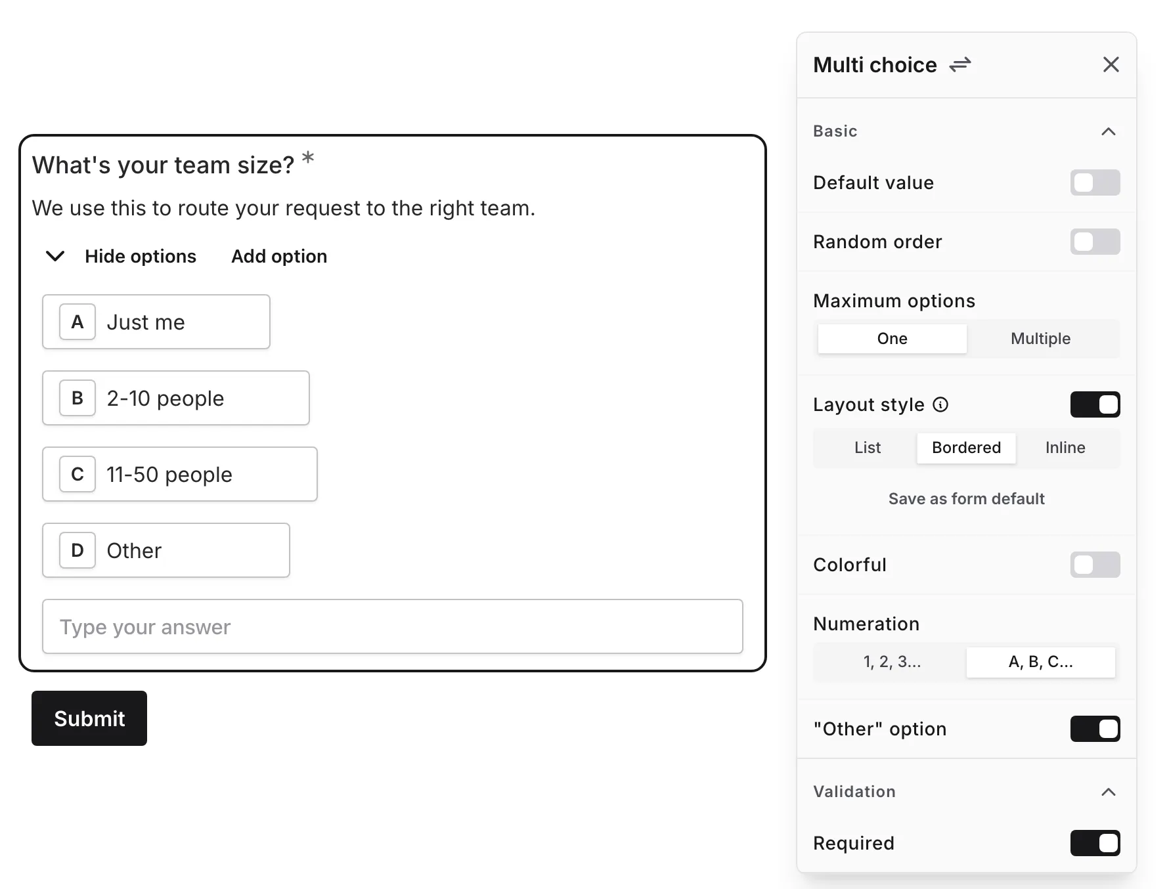This screenshot has height=889, width=1169.
Task: Set numeration to 1, 2, 3...
Action: pos(892,662)
